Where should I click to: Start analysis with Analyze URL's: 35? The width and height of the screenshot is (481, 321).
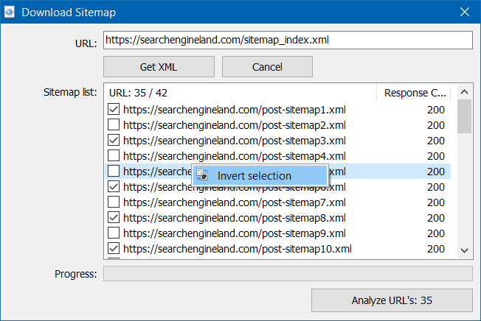tap(391, 300)
